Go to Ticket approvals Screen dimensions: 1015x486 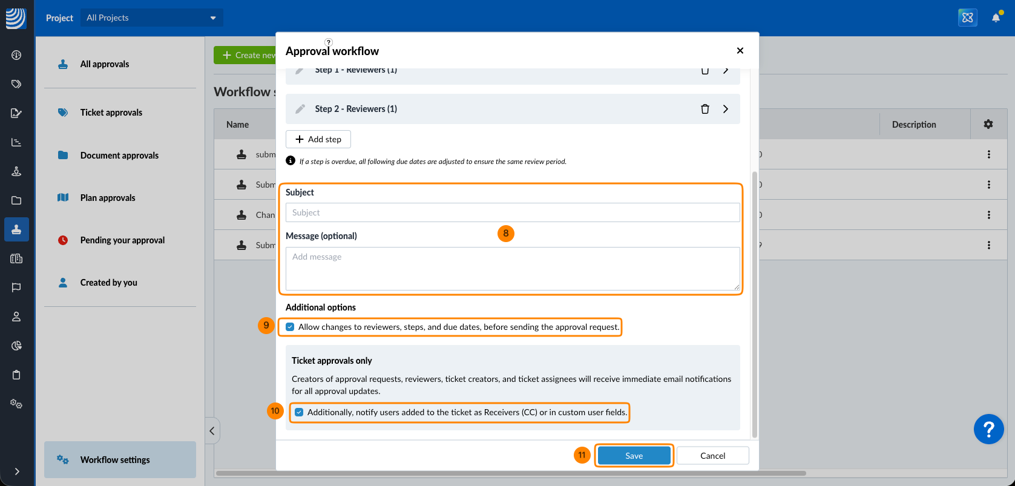[111, 113]
